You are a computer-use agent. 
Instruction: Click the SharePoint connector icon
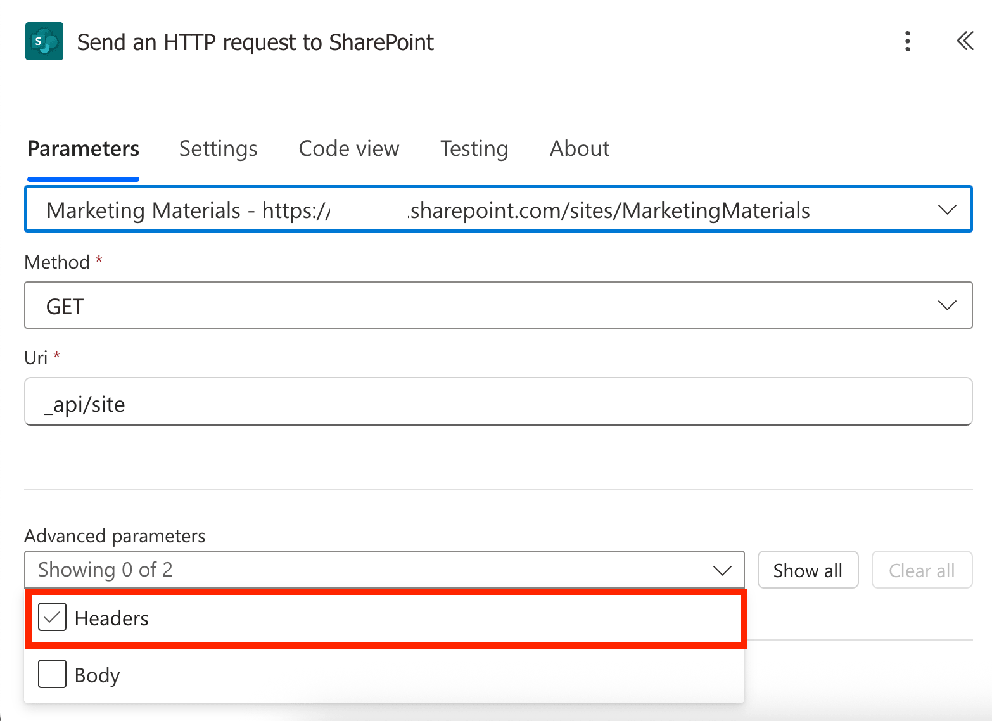point(44,41)
